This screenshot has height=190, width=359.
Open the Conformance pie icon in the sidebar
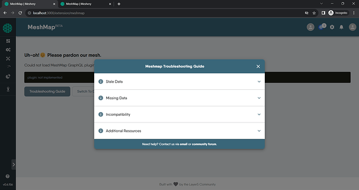click(8, 76)
